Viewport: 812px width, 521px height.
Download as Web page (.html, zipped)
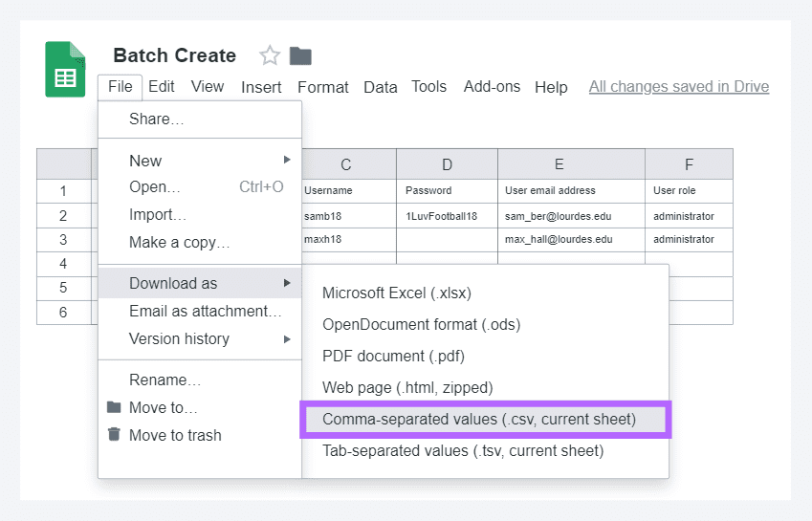[485, 387]
